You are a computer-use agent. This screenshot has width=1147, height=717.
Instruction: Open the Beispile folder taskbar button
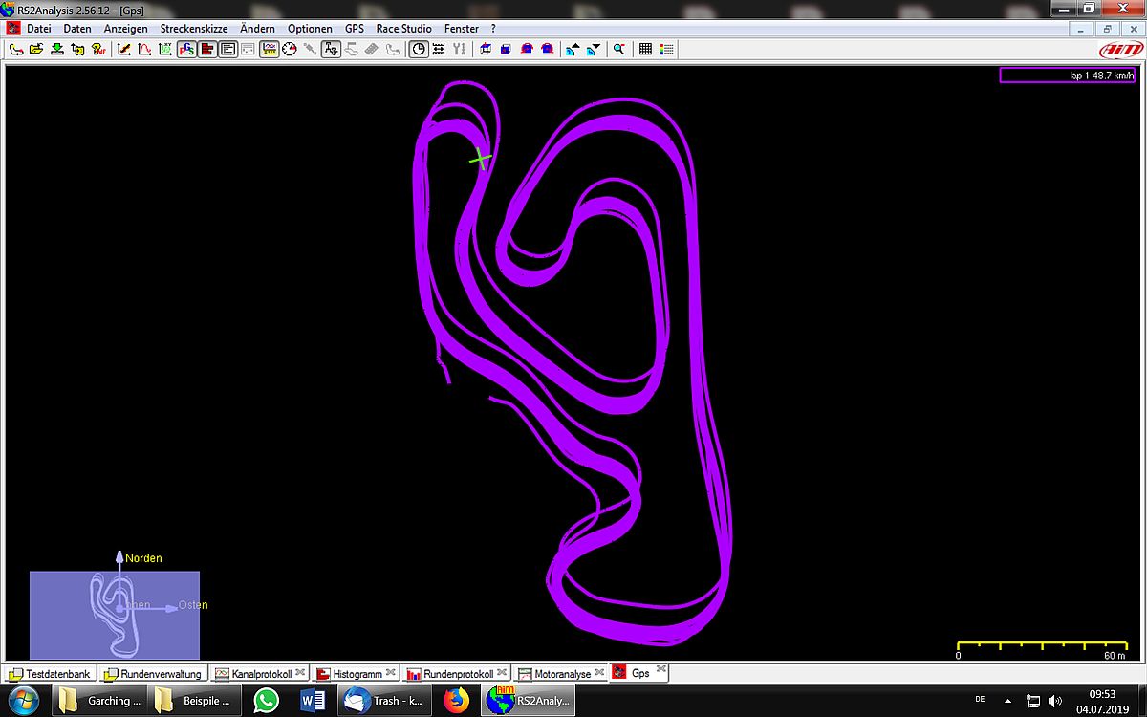click(192, 701)
